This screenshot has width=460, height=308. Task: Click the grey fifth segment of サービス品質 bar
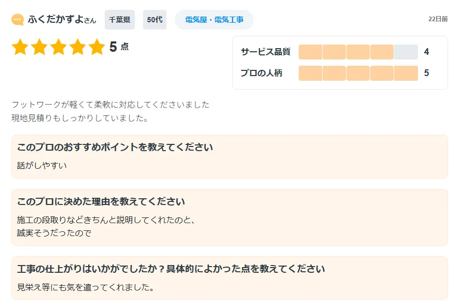pos(406,52)
